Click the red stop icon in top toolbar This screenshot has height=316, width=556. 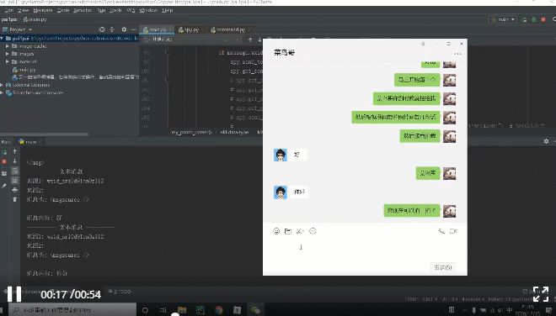point(543,19)
